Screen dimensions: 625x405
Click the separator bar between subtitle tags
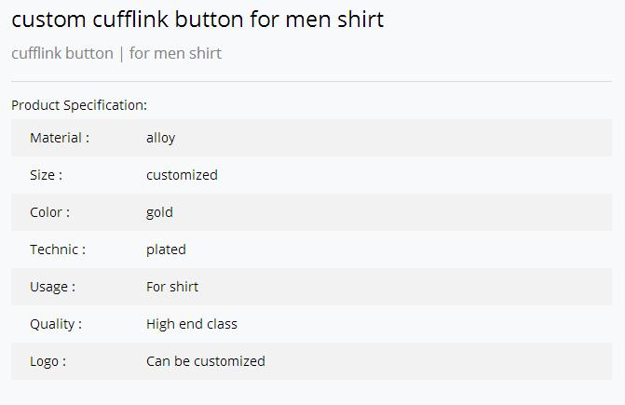(x=122, y=54)
